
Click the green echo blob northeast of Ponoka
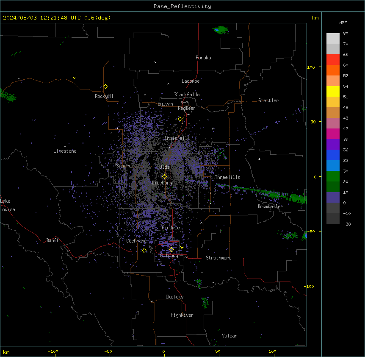(x=221, y=30)
